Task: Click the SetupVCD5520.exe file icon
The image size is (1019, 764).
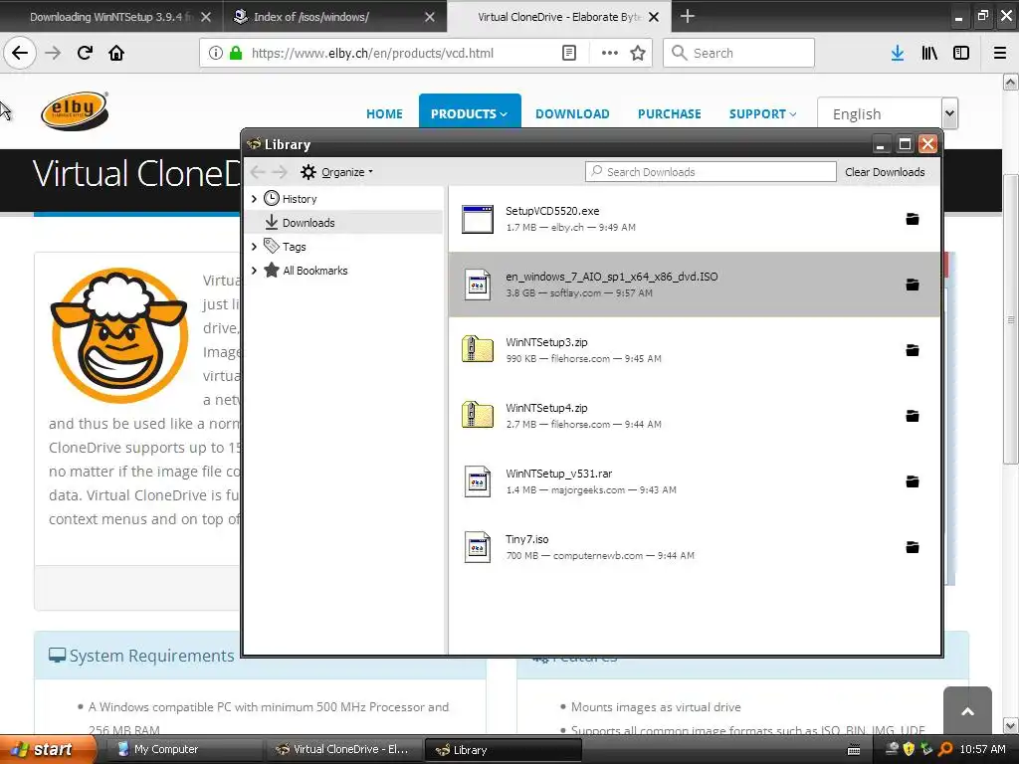Action: pos(478,219)
